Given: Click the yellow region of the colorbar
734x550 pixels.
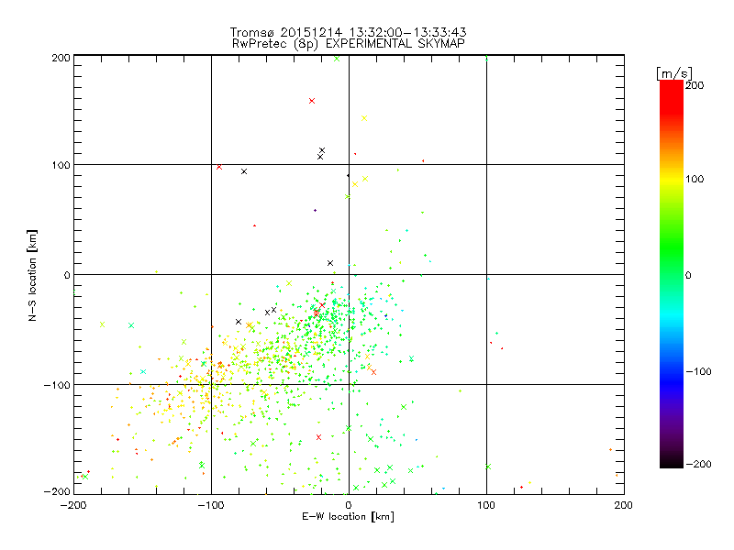Looking at the screenshot, I should click(x=672, y=180).
